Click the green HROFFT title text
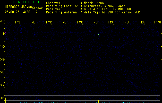 coord(26,2)
